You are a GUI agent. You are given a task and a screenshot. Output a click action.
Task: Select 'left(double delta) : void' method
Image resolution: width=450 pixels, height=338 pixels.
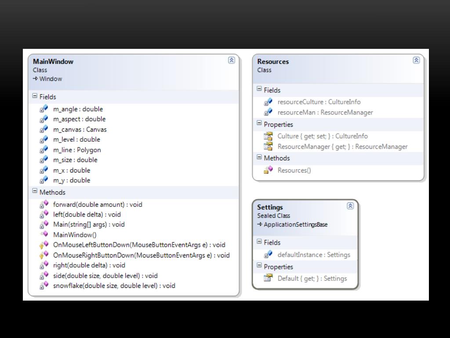[87, 215]
